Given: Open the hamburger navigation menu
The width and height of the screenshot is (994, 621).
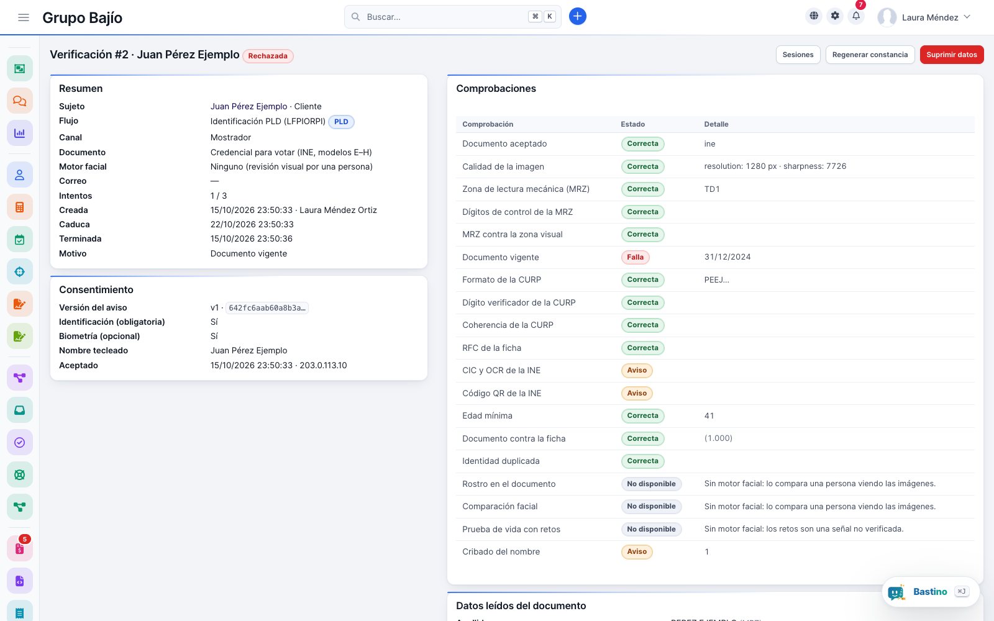Looking at the screenshot, I should pos(24,17).
